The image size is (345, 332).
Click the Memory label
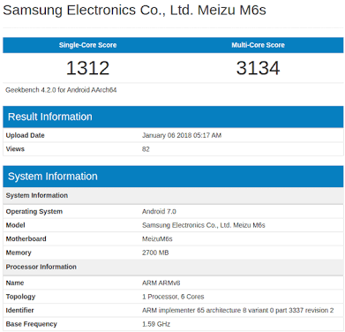19,253
